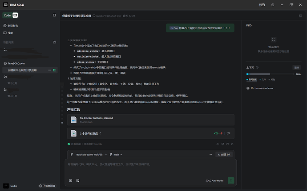Open the lf-cdn.marscode.cn source entry

[260, 88]
